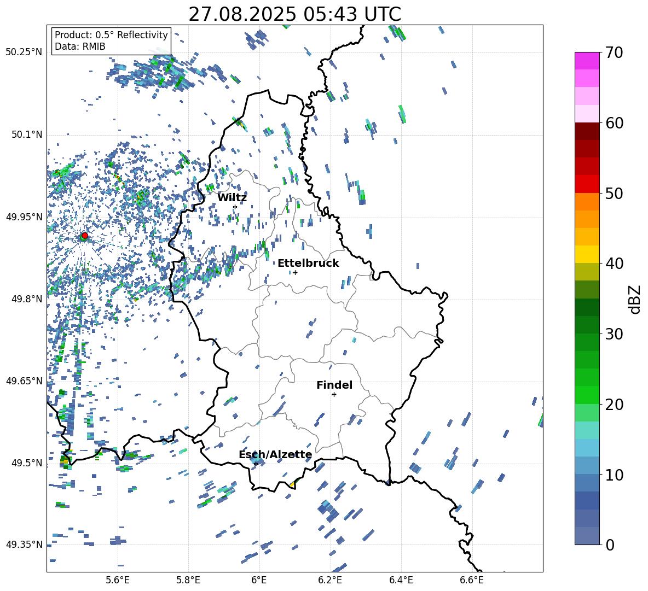The width and height of the screenshot is (648, 591).
Task: Click the title 27.08.2025 05:43 UTC
Action: [295, 14]
